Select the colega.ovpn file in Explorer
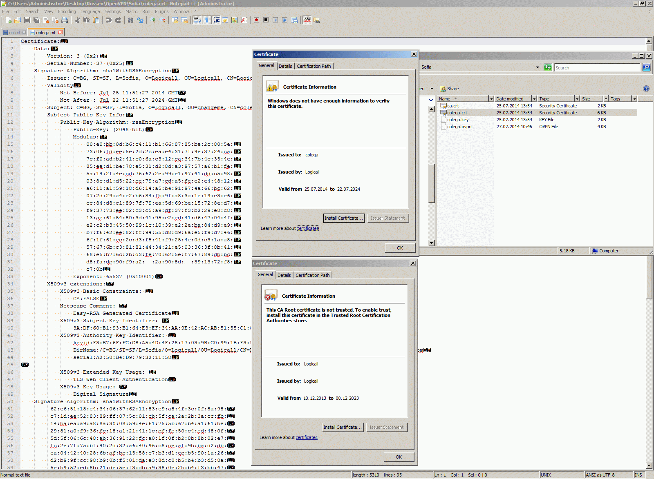 tap(459, 127)
